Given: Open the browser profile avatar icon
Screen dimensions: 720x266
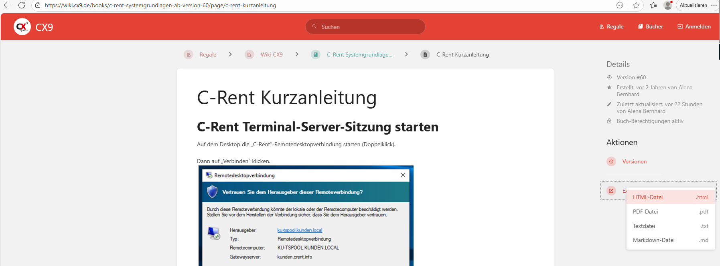Looking at the screenshot, I should coord(668,5).
